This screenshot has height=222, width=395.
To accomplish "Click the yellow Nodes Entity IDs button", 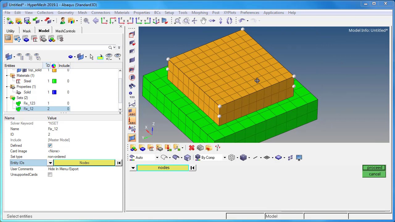I will pos(84,163).
